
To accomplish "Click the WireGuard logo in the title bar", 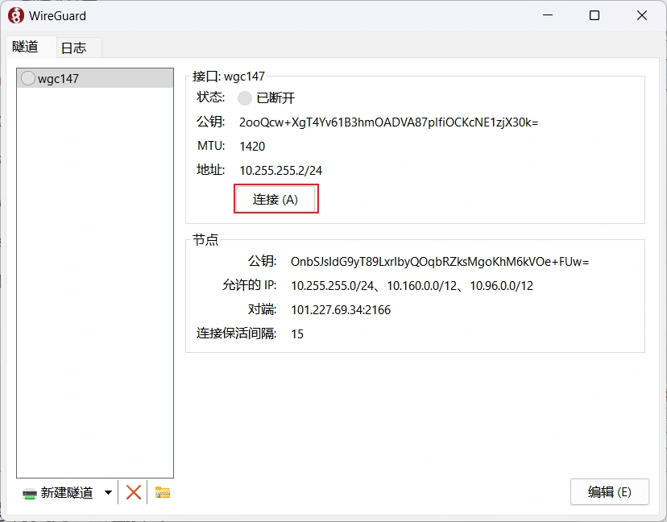I will pyautogui.click(x=16, y=16).
